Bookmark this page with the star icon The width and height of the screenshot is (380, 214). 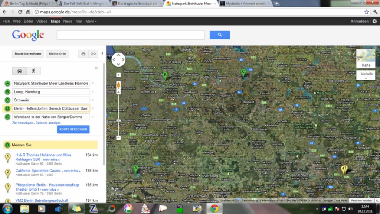point(367,12)
